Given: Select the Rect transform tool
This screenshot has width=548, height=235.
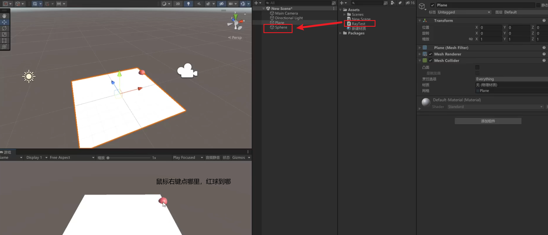Looking at the screenshot, I should [4, 40].
